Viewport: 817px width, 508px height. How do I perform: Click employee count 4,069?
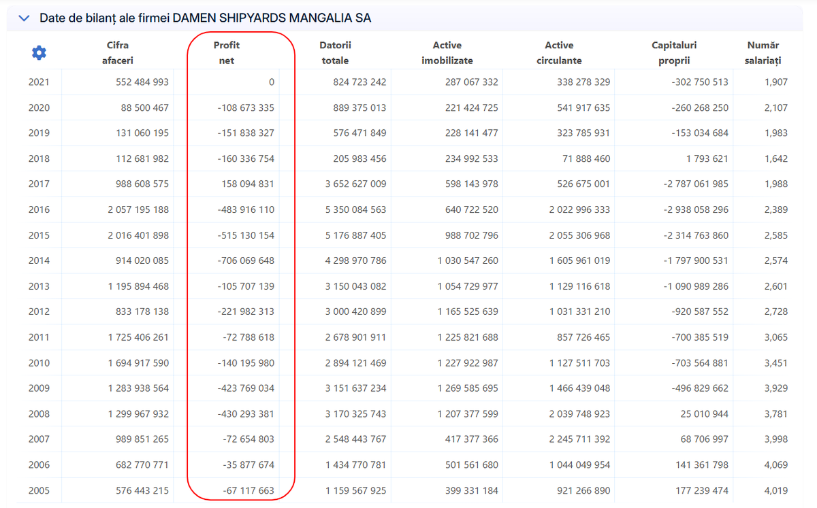click(x=775, y=465)
